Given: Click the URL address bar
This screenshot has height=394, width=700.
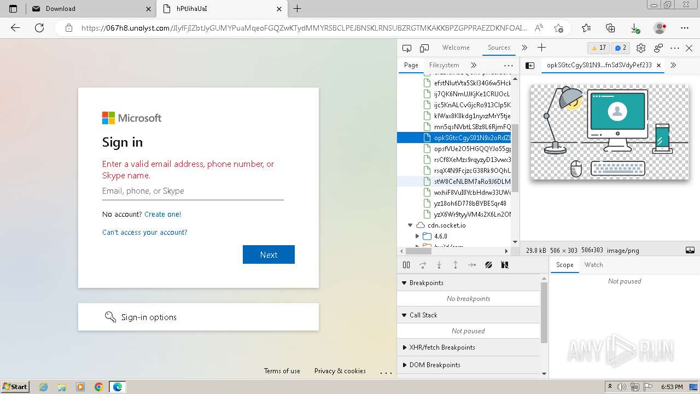Looking at the screenshot, I should pyautogui.click(x=304, y=28).
